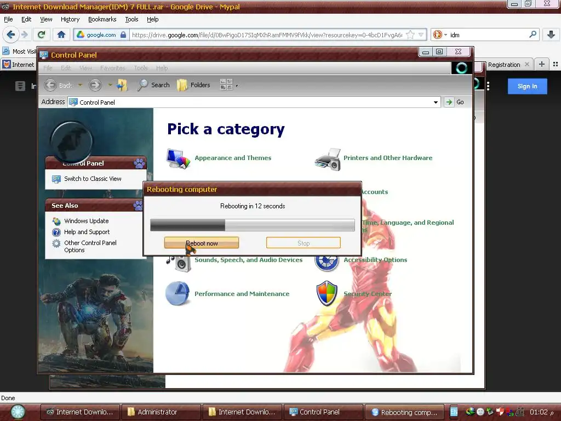This screenshot has width=561, height=421.
Task: Click the rebooting countdown progress bar
Action: (253, 225)
